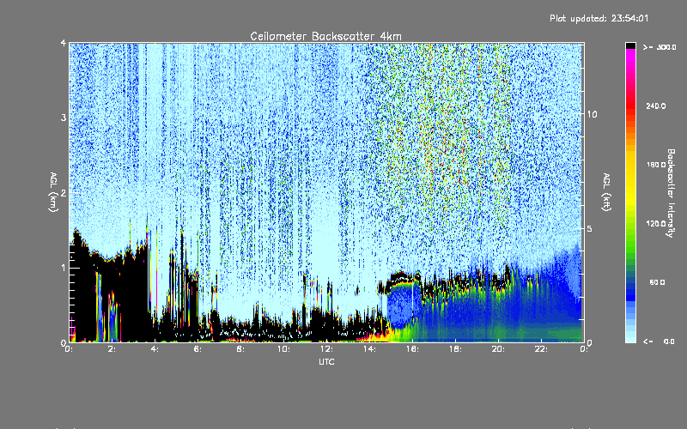Click the '180.0' colorbar tick label

point(656,165)
